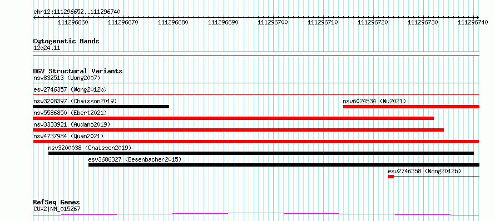495x221 pixels.
Task: Click the RefSeq Genes track title
Action: point(57,203)
